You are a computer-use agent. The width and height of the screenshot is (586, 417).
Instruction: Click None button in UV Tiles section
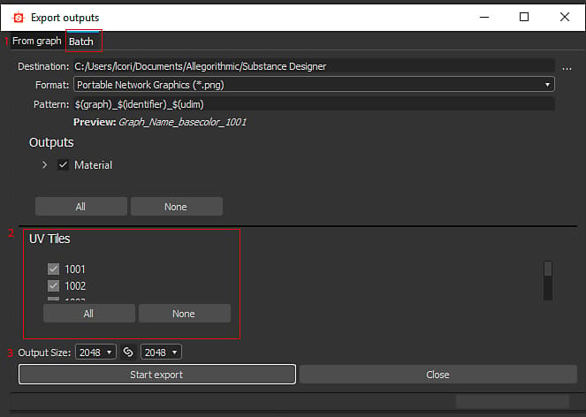click(184, 314)
